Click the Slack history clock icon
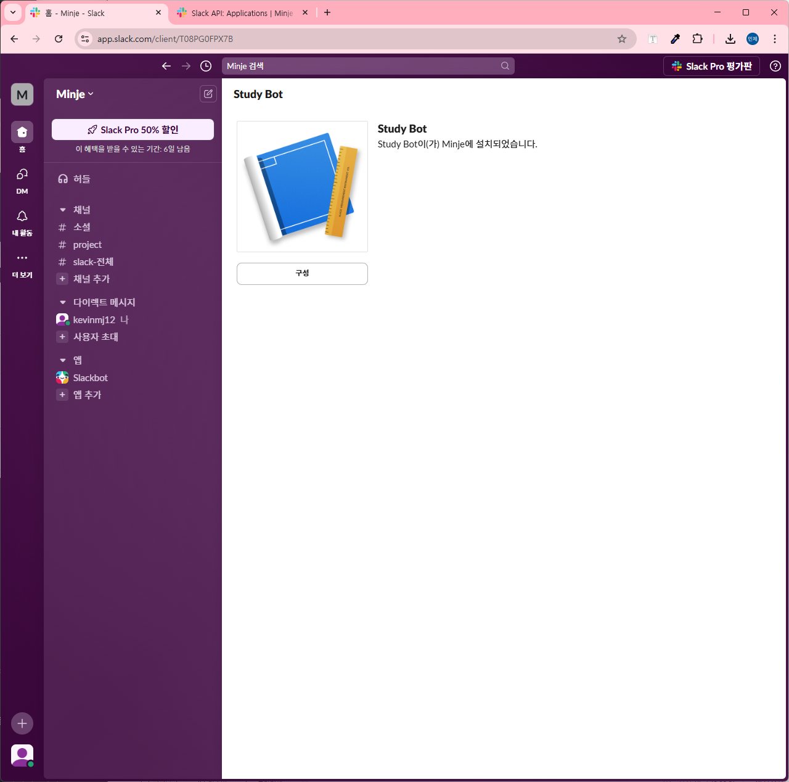The height and width of the screenshot is (782, 789). 206,66
